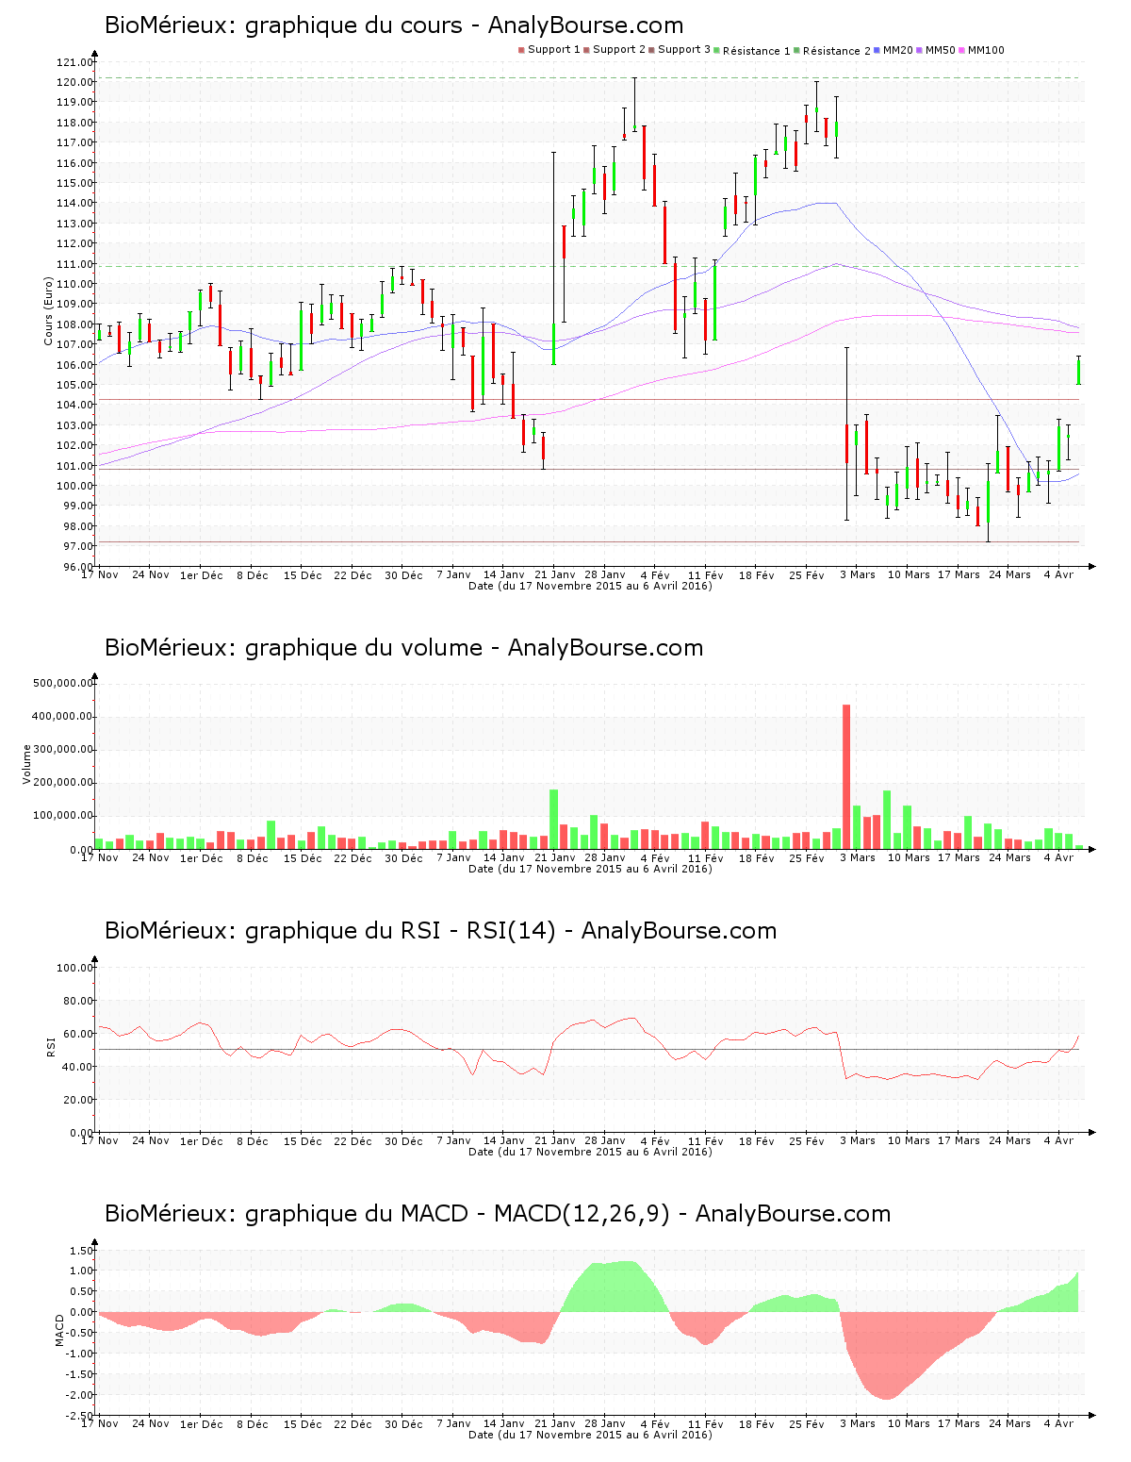The image size is (1131, 1462).
Task: Click '10 Mars' date on the MACD chart
Action: coord(909,1423)
